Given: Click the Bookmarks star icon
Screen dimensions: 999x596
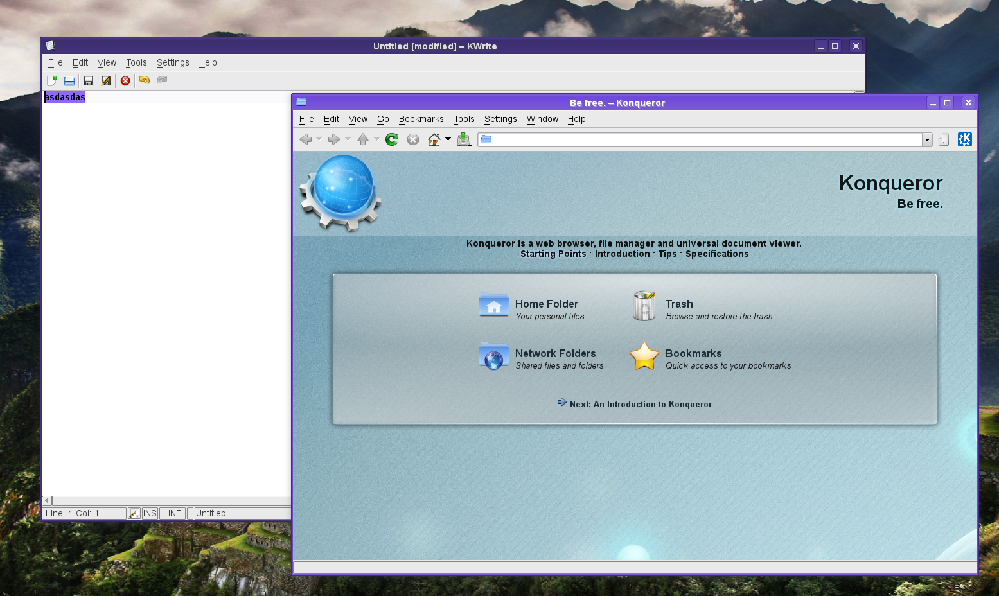Looking at the screenshot, I should coord(644,356).
